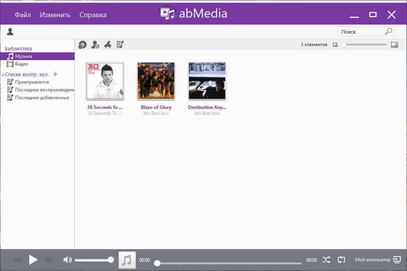Screen dimensions: 407x271
Task: Maximize the abMedia window
Action: (373, 14)
